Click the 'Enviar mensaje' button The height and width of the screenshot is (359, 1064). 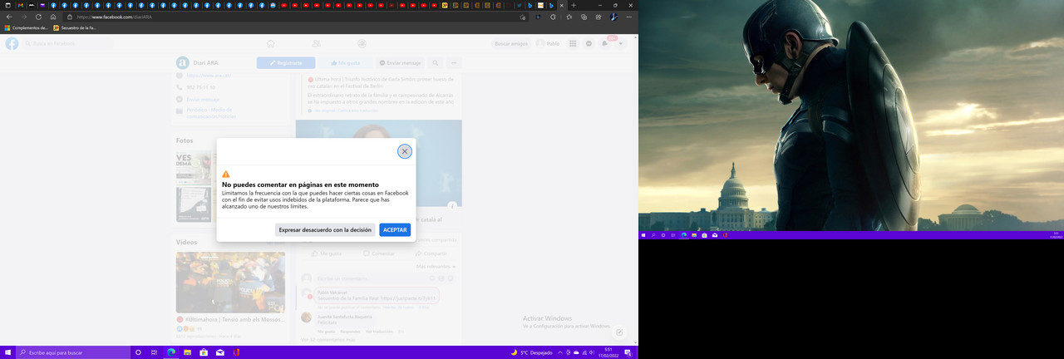(x=400, y=63)
